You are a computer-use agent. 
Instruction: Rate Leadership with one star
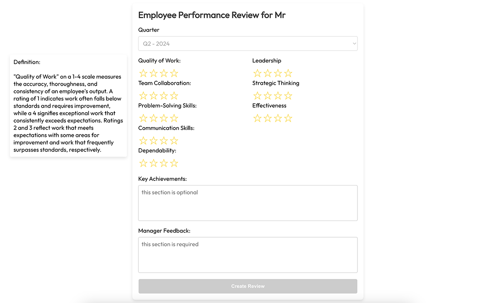coord(257,73)
